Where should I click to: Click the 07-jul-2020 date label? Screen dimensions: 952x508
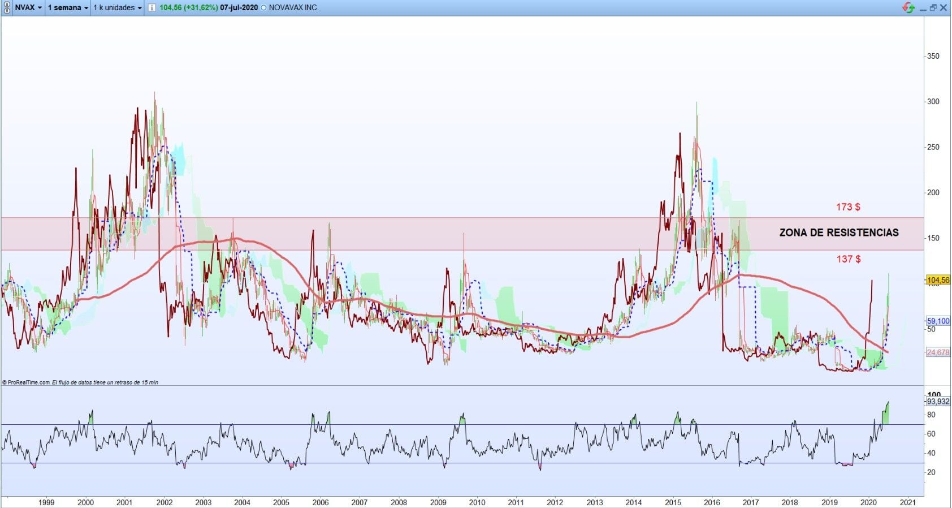point(239,8)
